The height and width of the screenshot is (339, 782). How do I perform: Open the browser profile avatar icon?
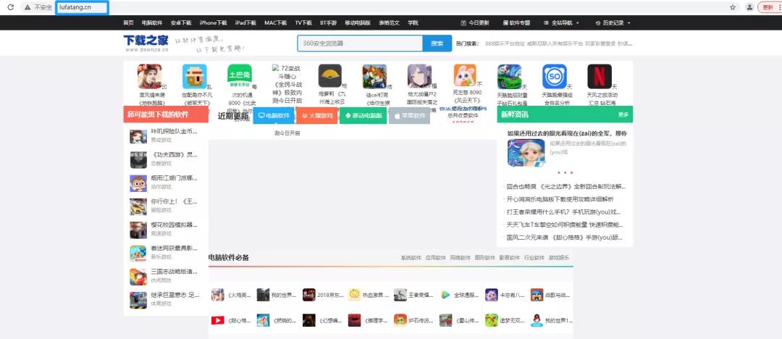749,7
